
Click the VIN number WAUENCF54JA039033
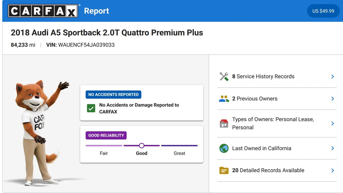(x=86, y=45)
